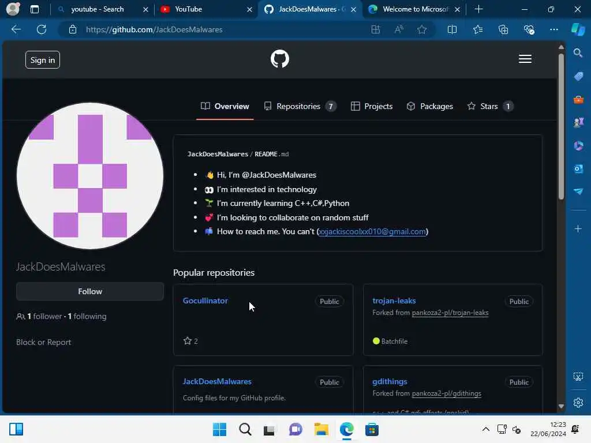Show hidden system tray icons
This screenshot has width=591, height=443.
(x=486, y=429)
